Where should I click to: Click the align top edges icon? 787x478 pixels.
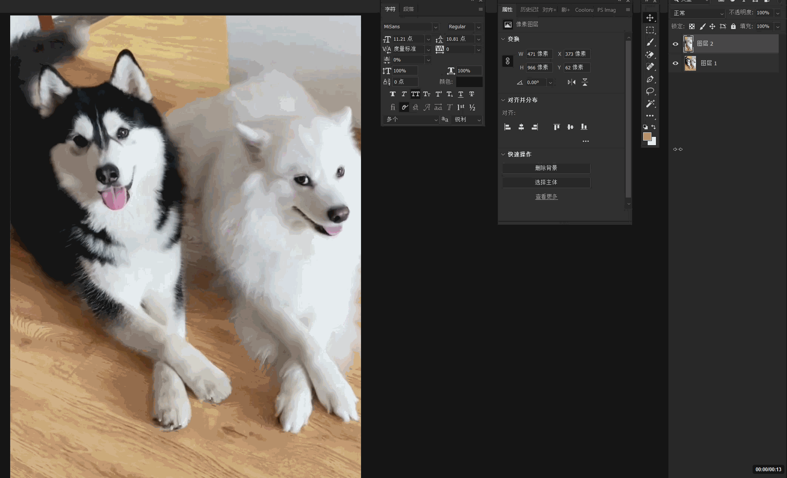pos(557,127)
